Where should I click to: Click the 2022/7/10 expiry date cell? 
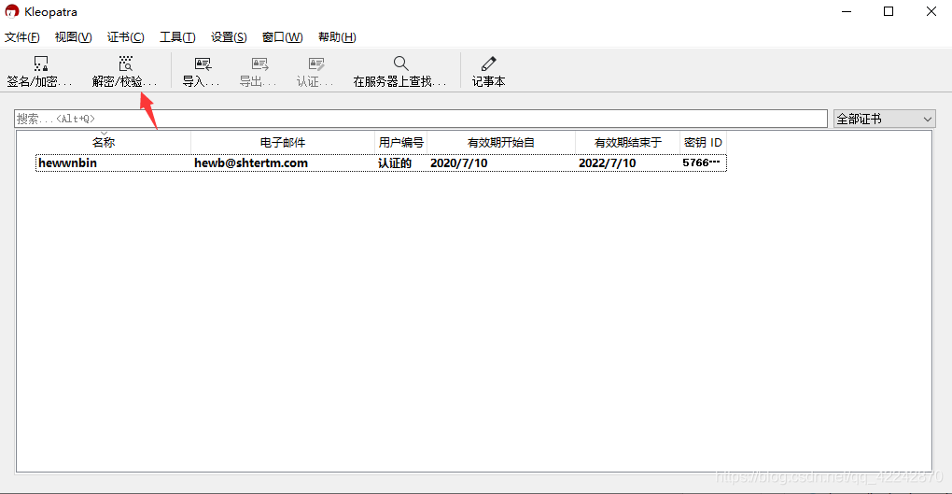pyautogui.click(x=608, y=162)
